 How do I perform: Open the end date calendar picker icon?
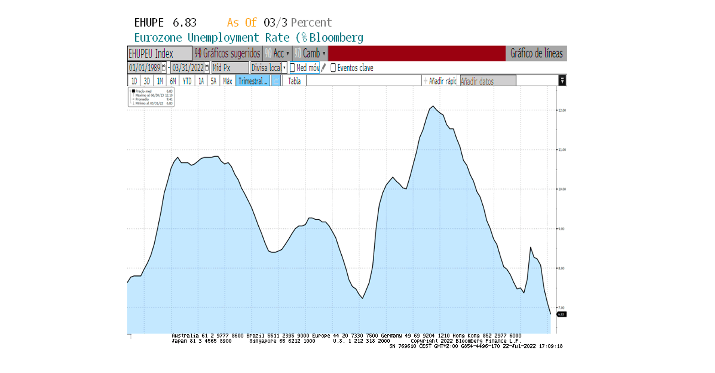tap(207, 68)
